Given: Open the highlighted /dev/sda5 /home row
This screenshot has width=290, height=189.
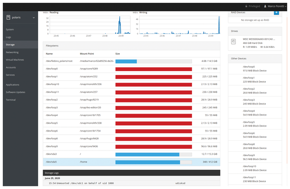Looking at the screenshot, I should pos(131,162).
